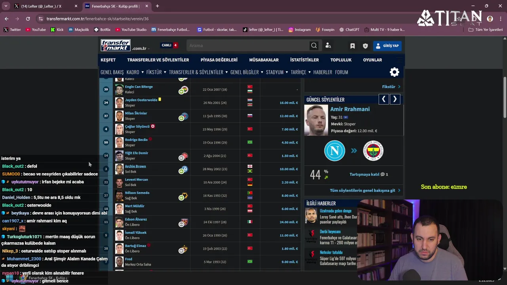
Task: Show next rumour with right arrow
Action: coord(395,99)
